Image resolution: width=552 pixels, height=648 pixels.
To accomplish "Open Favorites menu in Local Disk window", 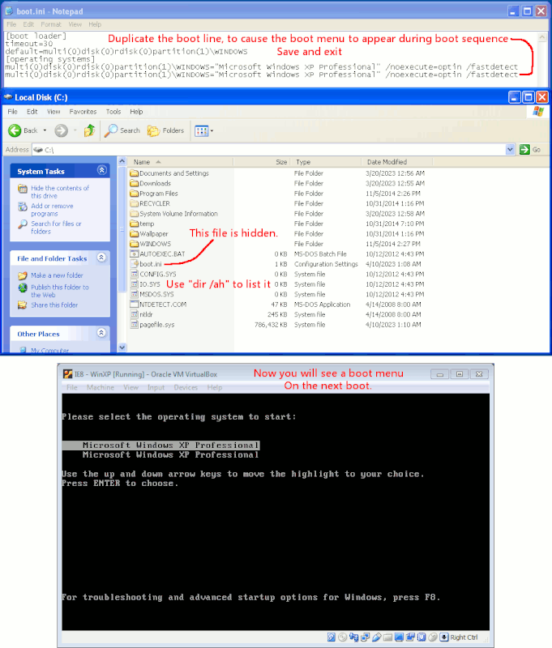I will tap(83, 112).
